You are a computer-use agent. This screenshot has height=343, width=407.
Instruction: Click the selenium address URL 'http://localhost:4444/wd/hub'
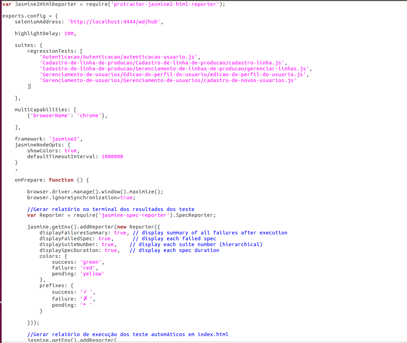[114, 22]
